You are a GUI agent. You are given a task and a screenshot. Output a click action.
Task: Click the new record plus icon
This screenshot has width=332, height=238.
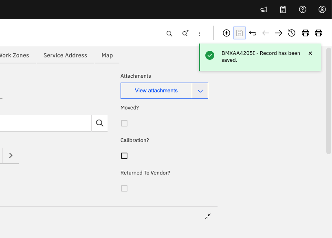tap(226, 33)
